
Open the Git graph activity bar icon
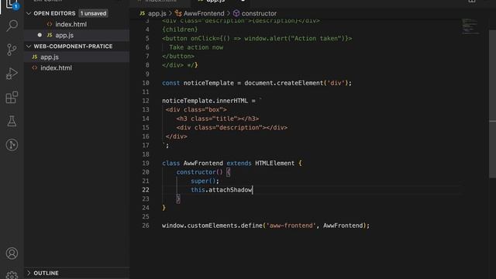point(12,145)
